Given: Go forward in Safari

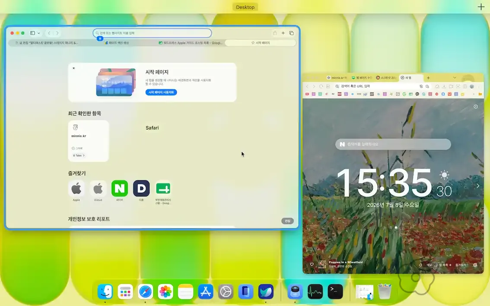Looking at the screenshot, I should pyautogui.click(x=57, y=33).
